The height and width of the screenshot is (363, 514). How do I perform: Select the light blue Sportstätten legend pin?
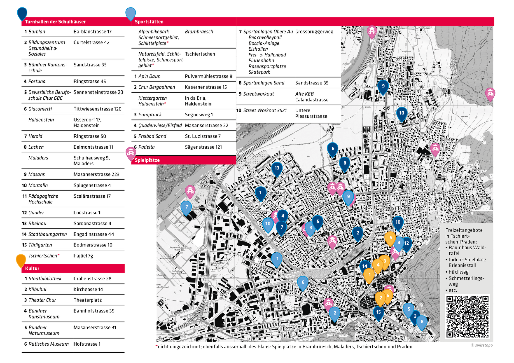[130, 14]
